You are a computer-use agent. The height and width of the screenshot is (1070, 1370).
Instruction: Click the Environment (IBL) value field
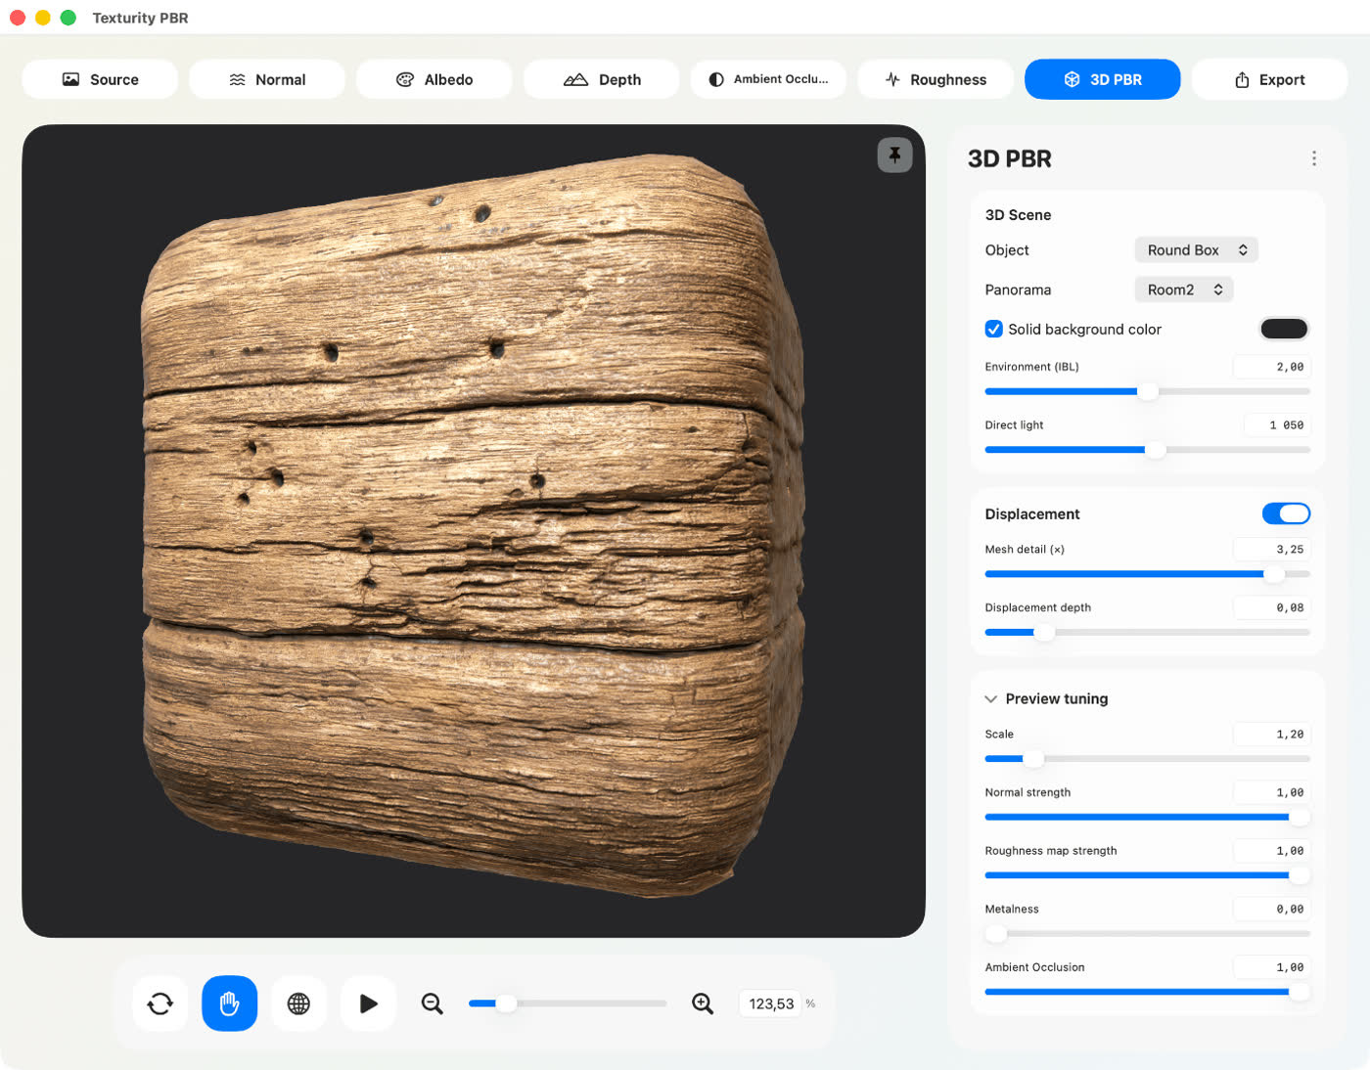click(1271, 367)
